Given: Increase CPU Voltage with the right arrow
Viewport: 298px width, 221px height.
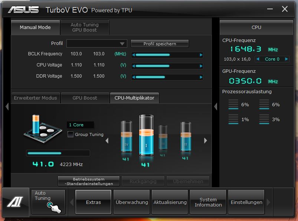Looking at the screenshot, I should coord(201,66).
